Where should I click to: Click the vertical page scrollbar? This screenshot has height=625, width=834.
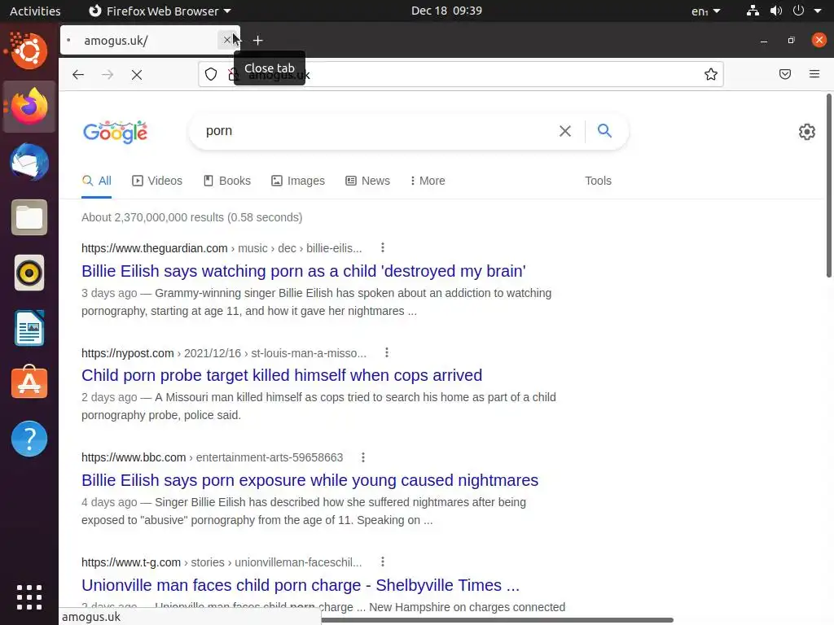click(x=828, y=186)
